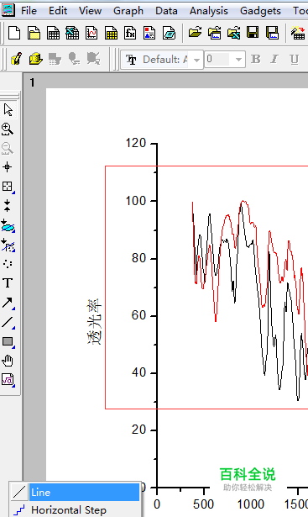This screenshot has height=517, width=308.
Task: Select the Data Selector tool
Action: pyautogui.click(x=8, y=205)
